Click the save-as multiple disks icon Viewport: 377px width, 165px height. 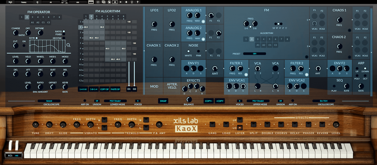(x=104, y=2)
